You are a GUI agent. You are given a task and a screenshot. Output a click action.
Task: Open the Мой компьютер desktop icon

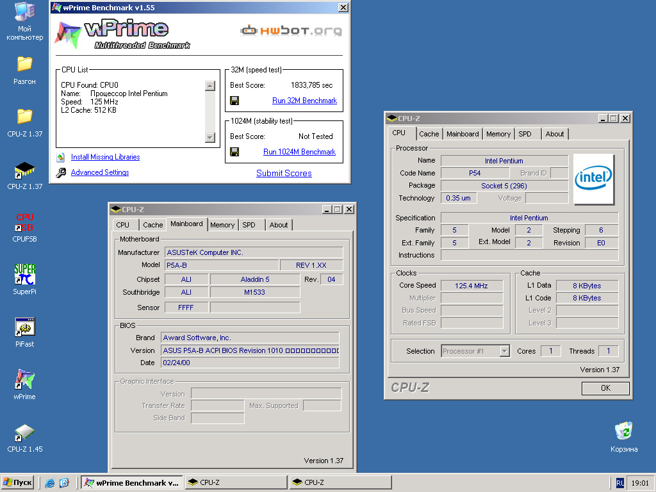pos(25,12)
